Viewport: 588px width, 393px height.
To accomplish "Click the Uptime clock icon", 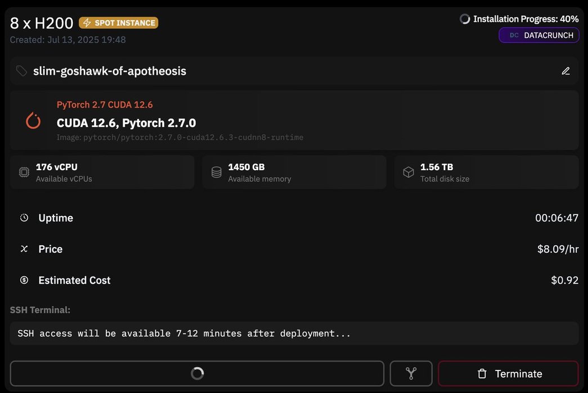I will coord(24,218).
